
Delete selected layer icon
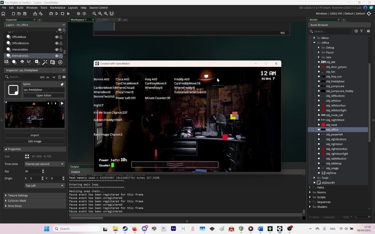(60, 62)
